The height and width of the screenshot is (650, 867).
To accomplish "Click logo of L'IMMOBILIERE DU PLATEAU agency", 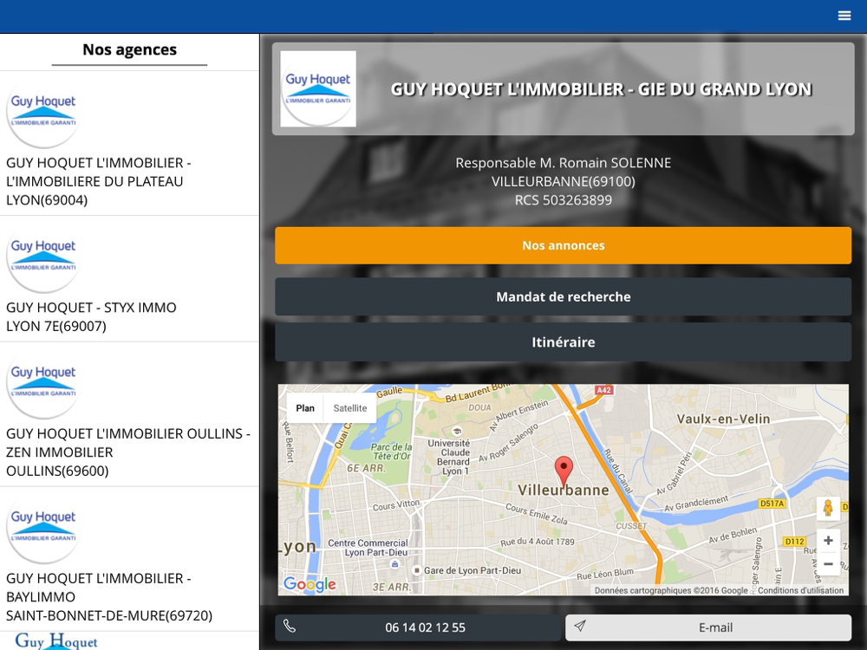I will pyautogui.click(x=43, y=112).
